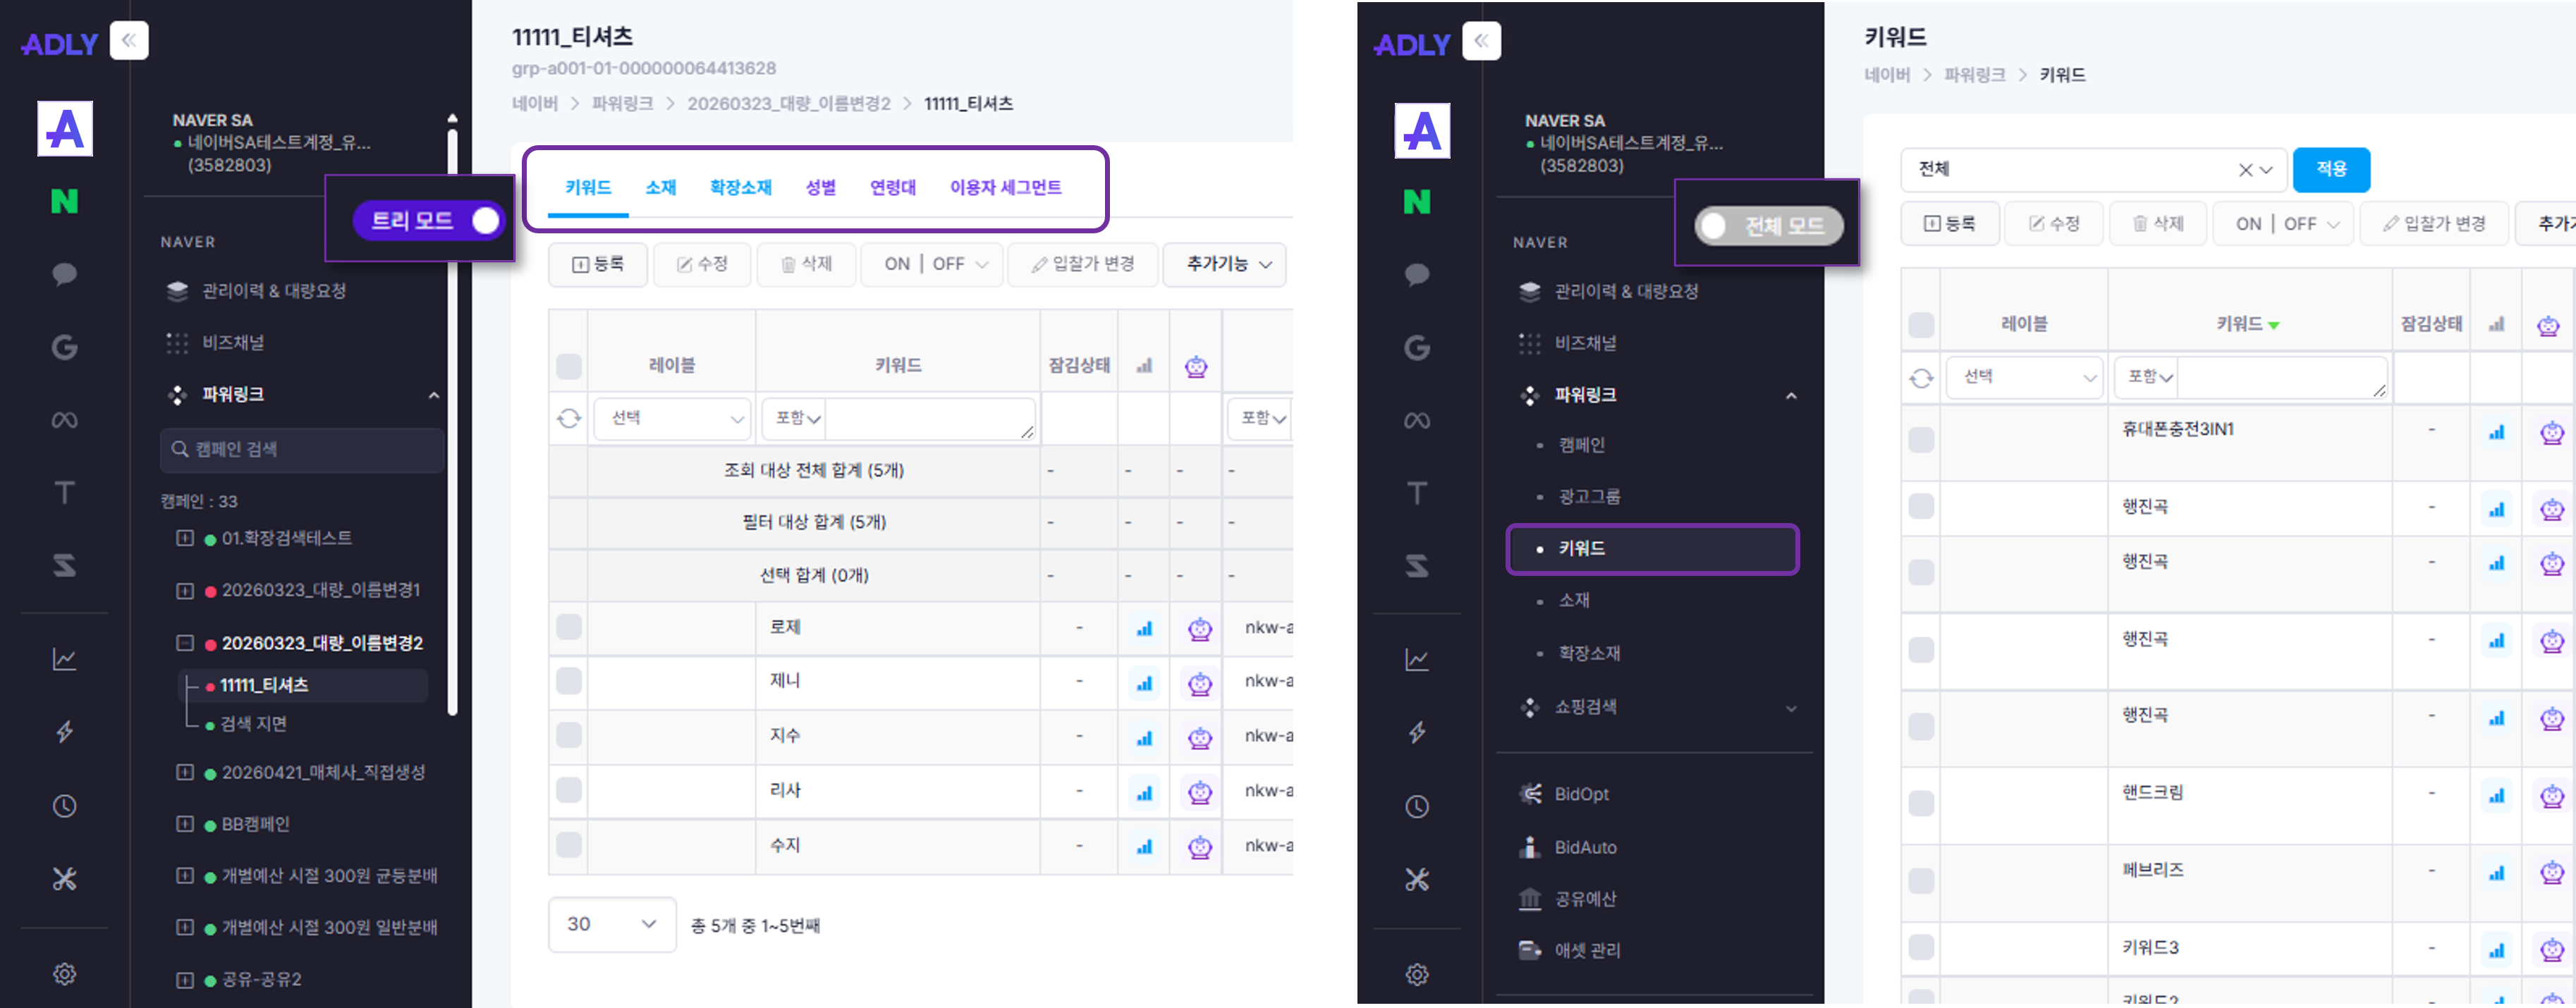2576x1008 pixels.
Task: Switch to the 성별 tab
Action: click(820, 187)
